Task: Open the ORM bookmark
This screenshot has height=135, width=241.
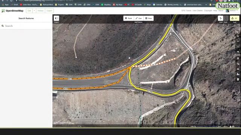Action: pos(87,5)
